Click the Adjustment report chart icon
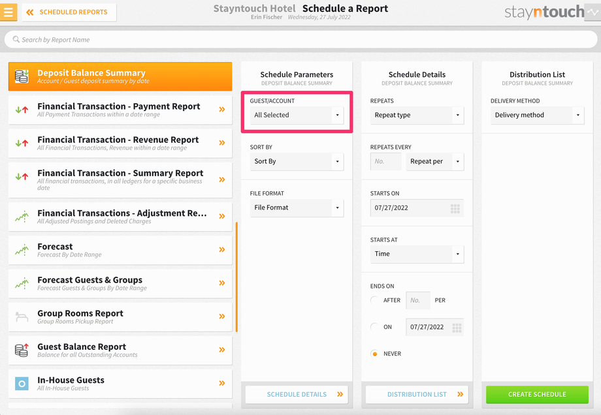 click(22, 216)
